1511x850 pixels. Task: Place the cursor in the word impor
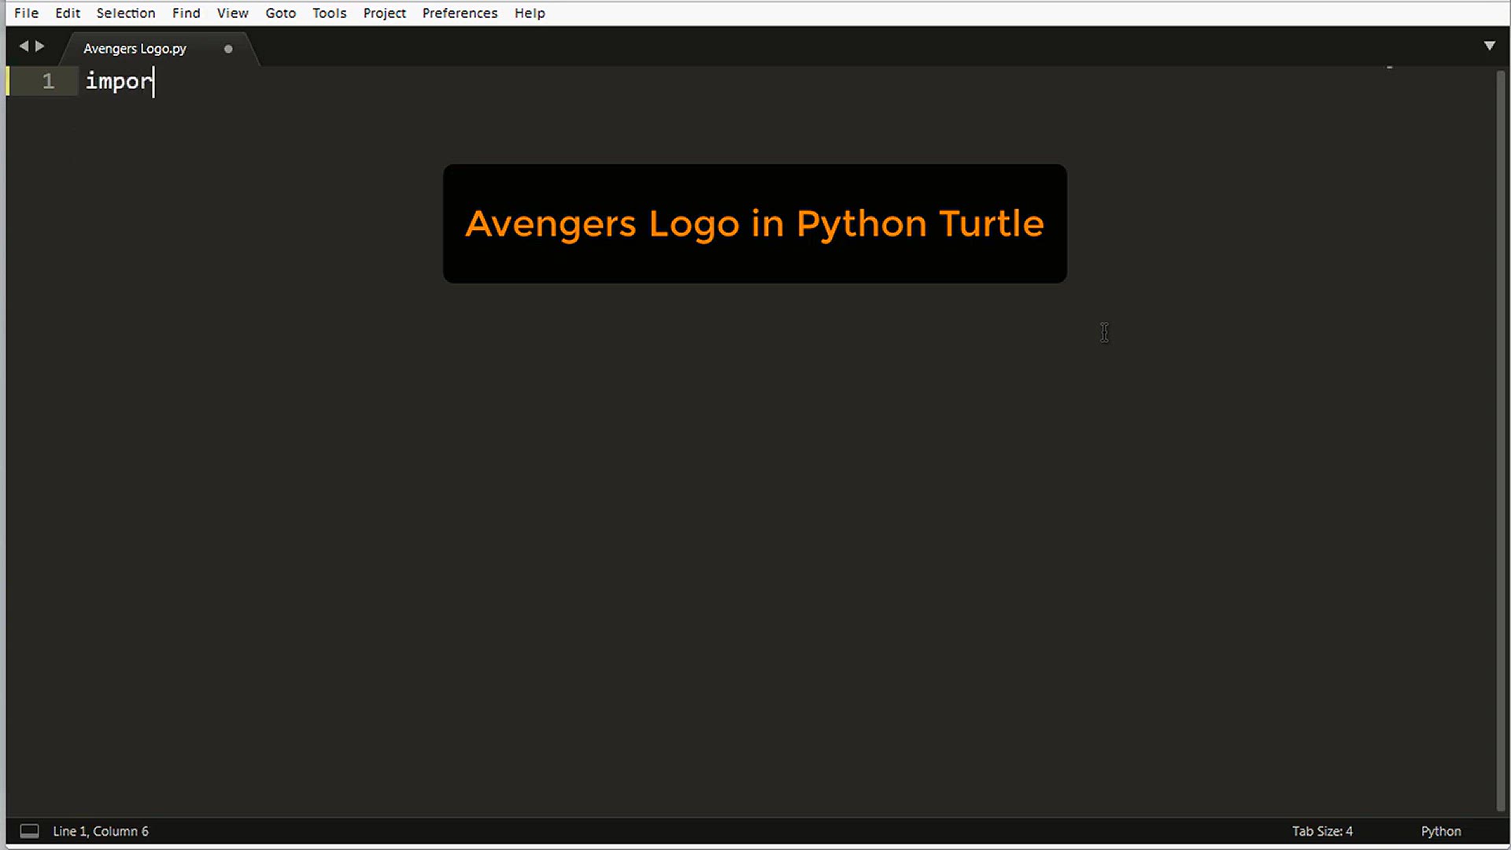pos(119,81)
